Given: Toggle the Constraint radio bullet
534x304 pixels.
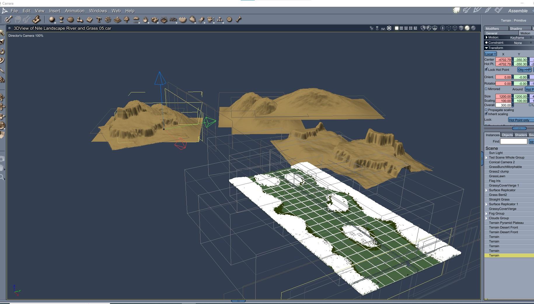Looking at the screenshot, I should click(x=486, y=43).
